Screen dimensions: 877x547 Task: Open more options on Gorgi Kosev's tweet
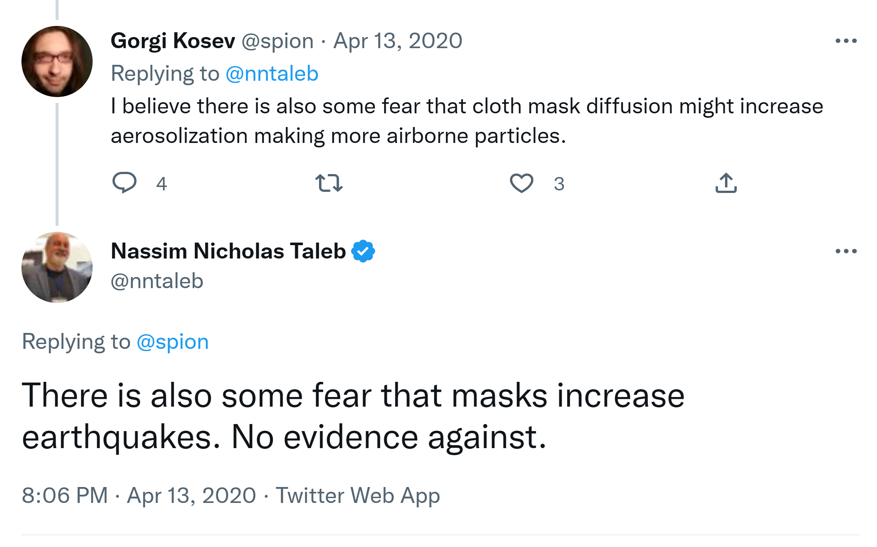point(846,41)
